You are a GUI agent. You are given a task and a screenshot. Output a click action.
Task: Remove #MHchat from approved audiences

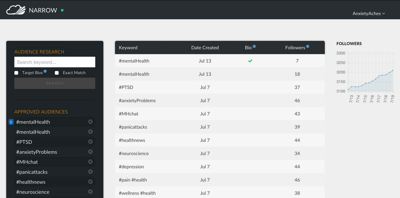[90, 162]
